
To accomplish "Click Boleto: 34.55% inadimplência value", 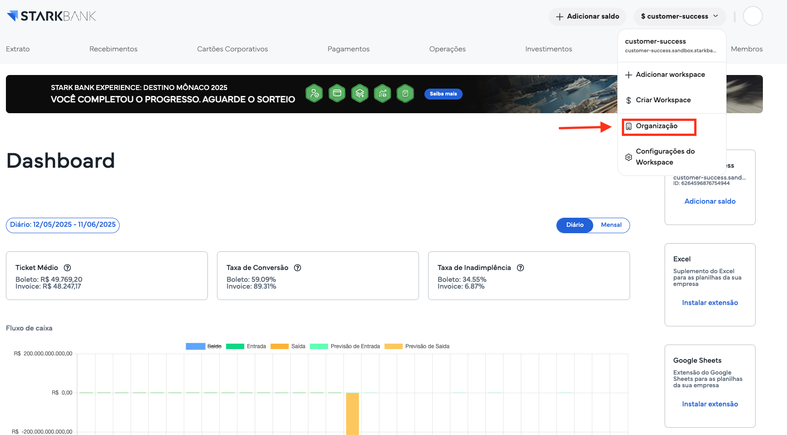I will tap(462, 280).
